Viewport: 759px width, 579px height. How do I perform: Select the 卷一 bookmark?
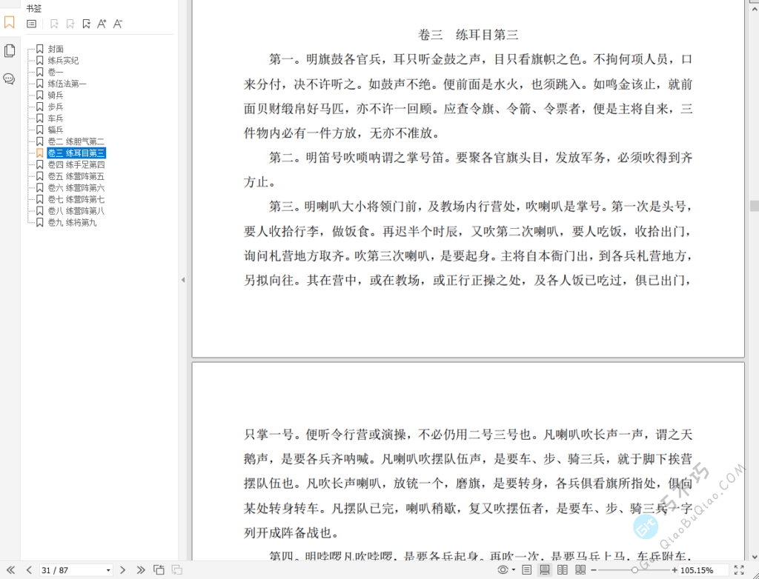pyautogui.click(x=52, y=71)
